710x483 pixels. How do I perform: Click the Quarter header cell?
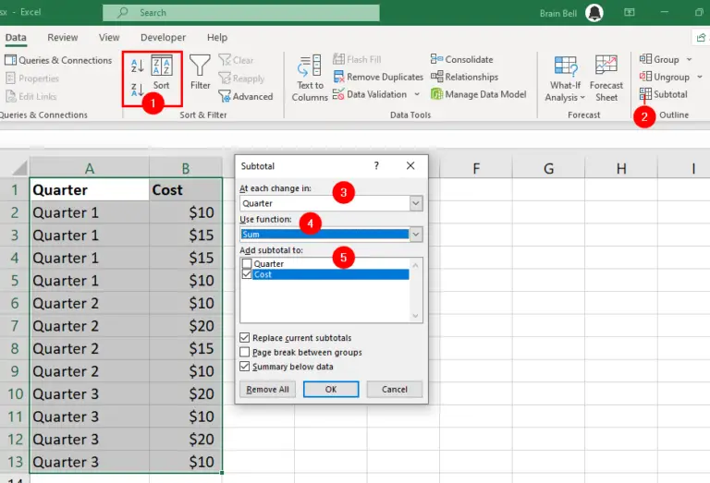click(89, 189)
